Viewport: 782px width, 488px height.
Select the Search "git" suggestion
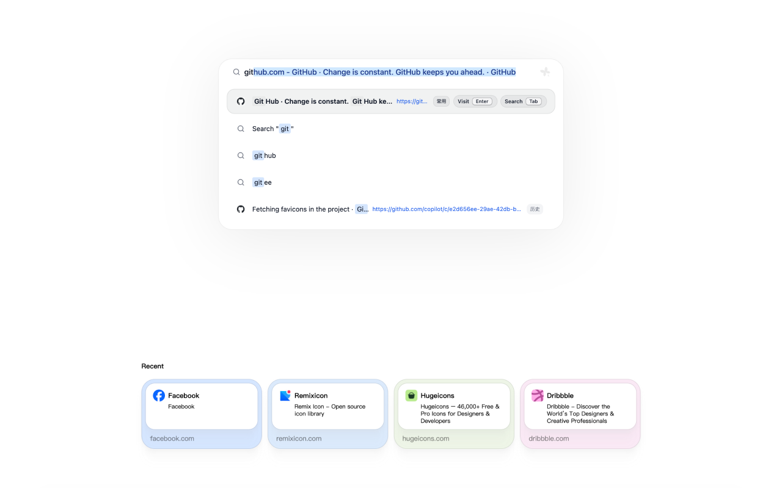click(273, 129)
